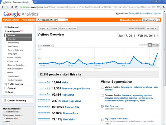Bookmark page with the star icon
The height and width of the screenshot is (125, 166).
point(158,7)
